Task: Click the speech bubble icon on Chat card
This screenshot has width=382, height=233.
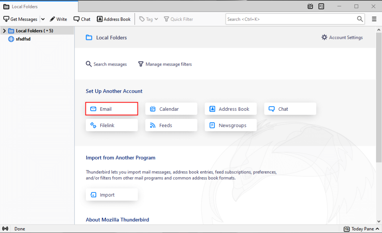Action: tap(272, 109)
